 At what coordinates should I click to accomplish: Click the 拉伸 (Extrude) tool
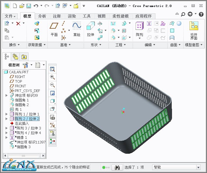(x=90, y=30)
